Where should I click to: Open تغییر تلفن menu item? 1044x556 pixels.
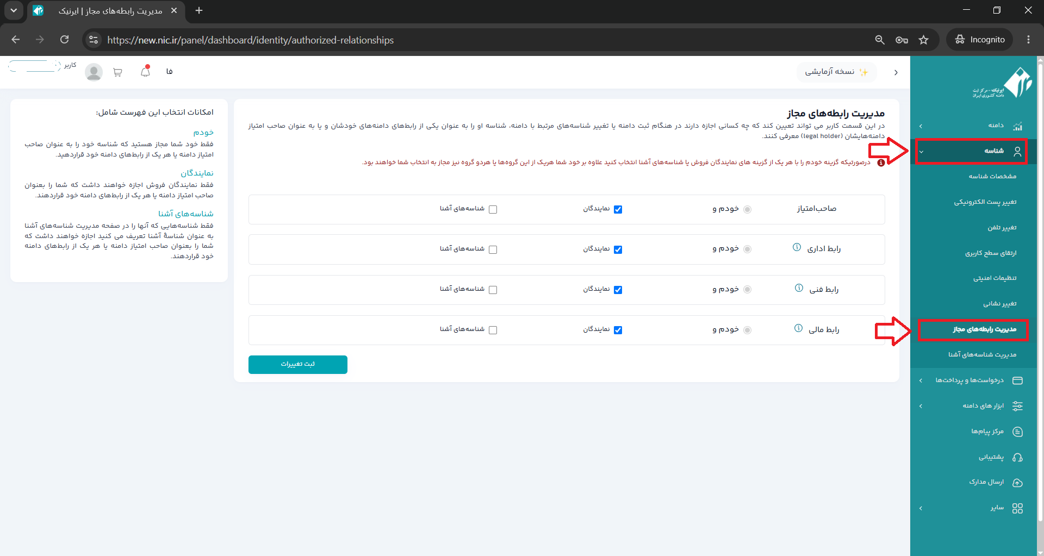point(1002,227)
